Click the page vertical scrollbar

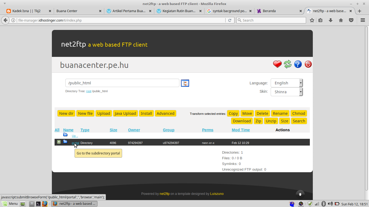click(x=367, y=113)
